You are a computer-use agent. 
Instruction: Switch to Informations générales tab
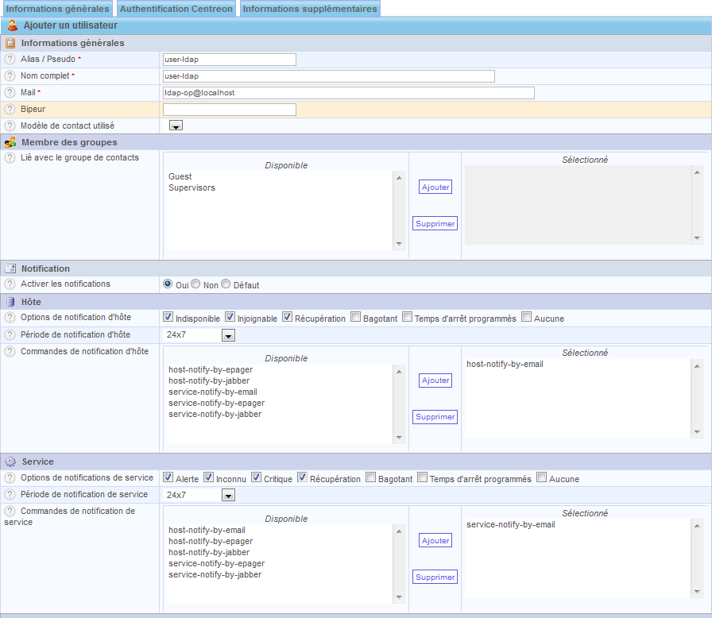58,9
